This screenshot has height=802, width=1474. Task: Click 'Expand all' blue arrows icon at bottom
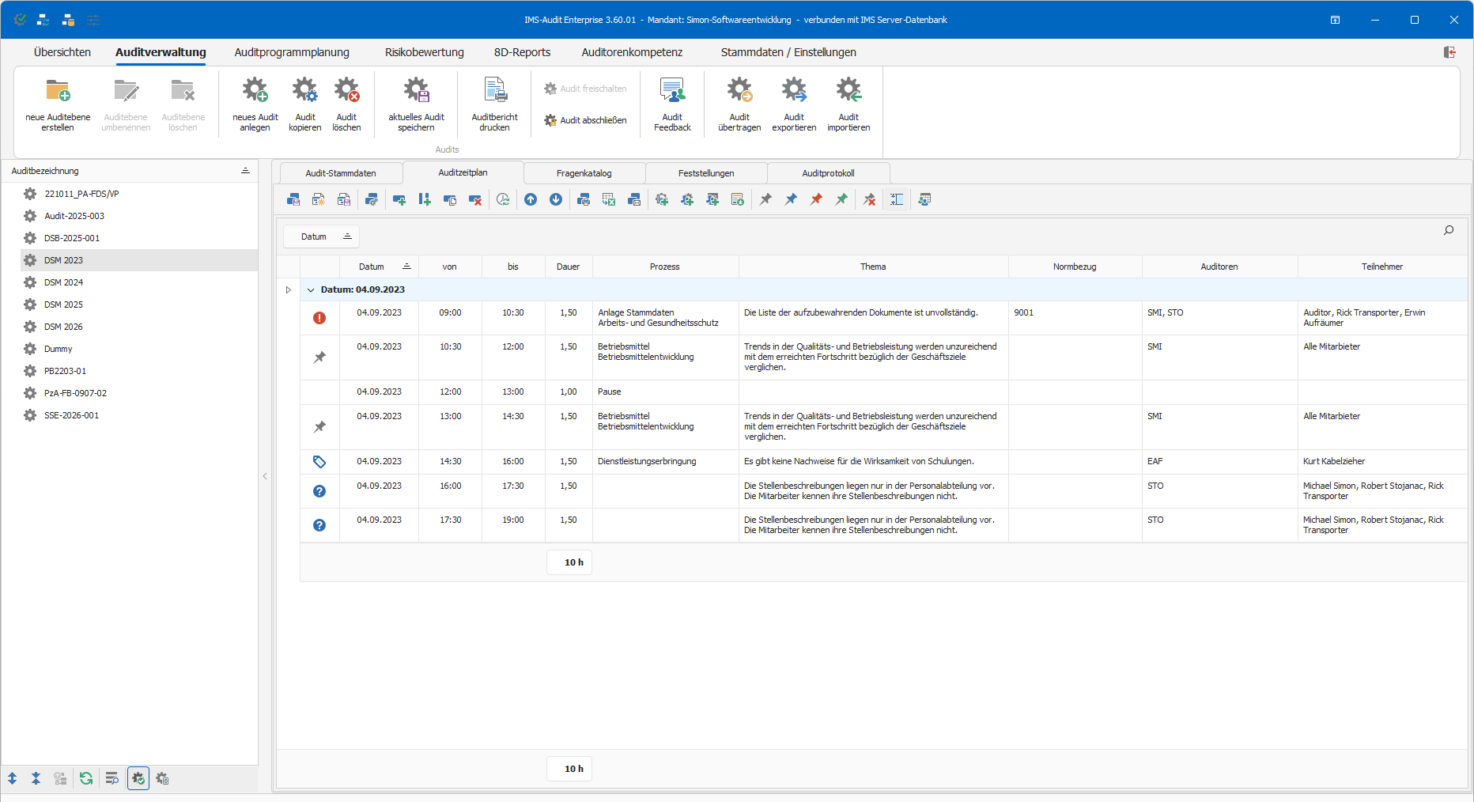tap(12, 778)
